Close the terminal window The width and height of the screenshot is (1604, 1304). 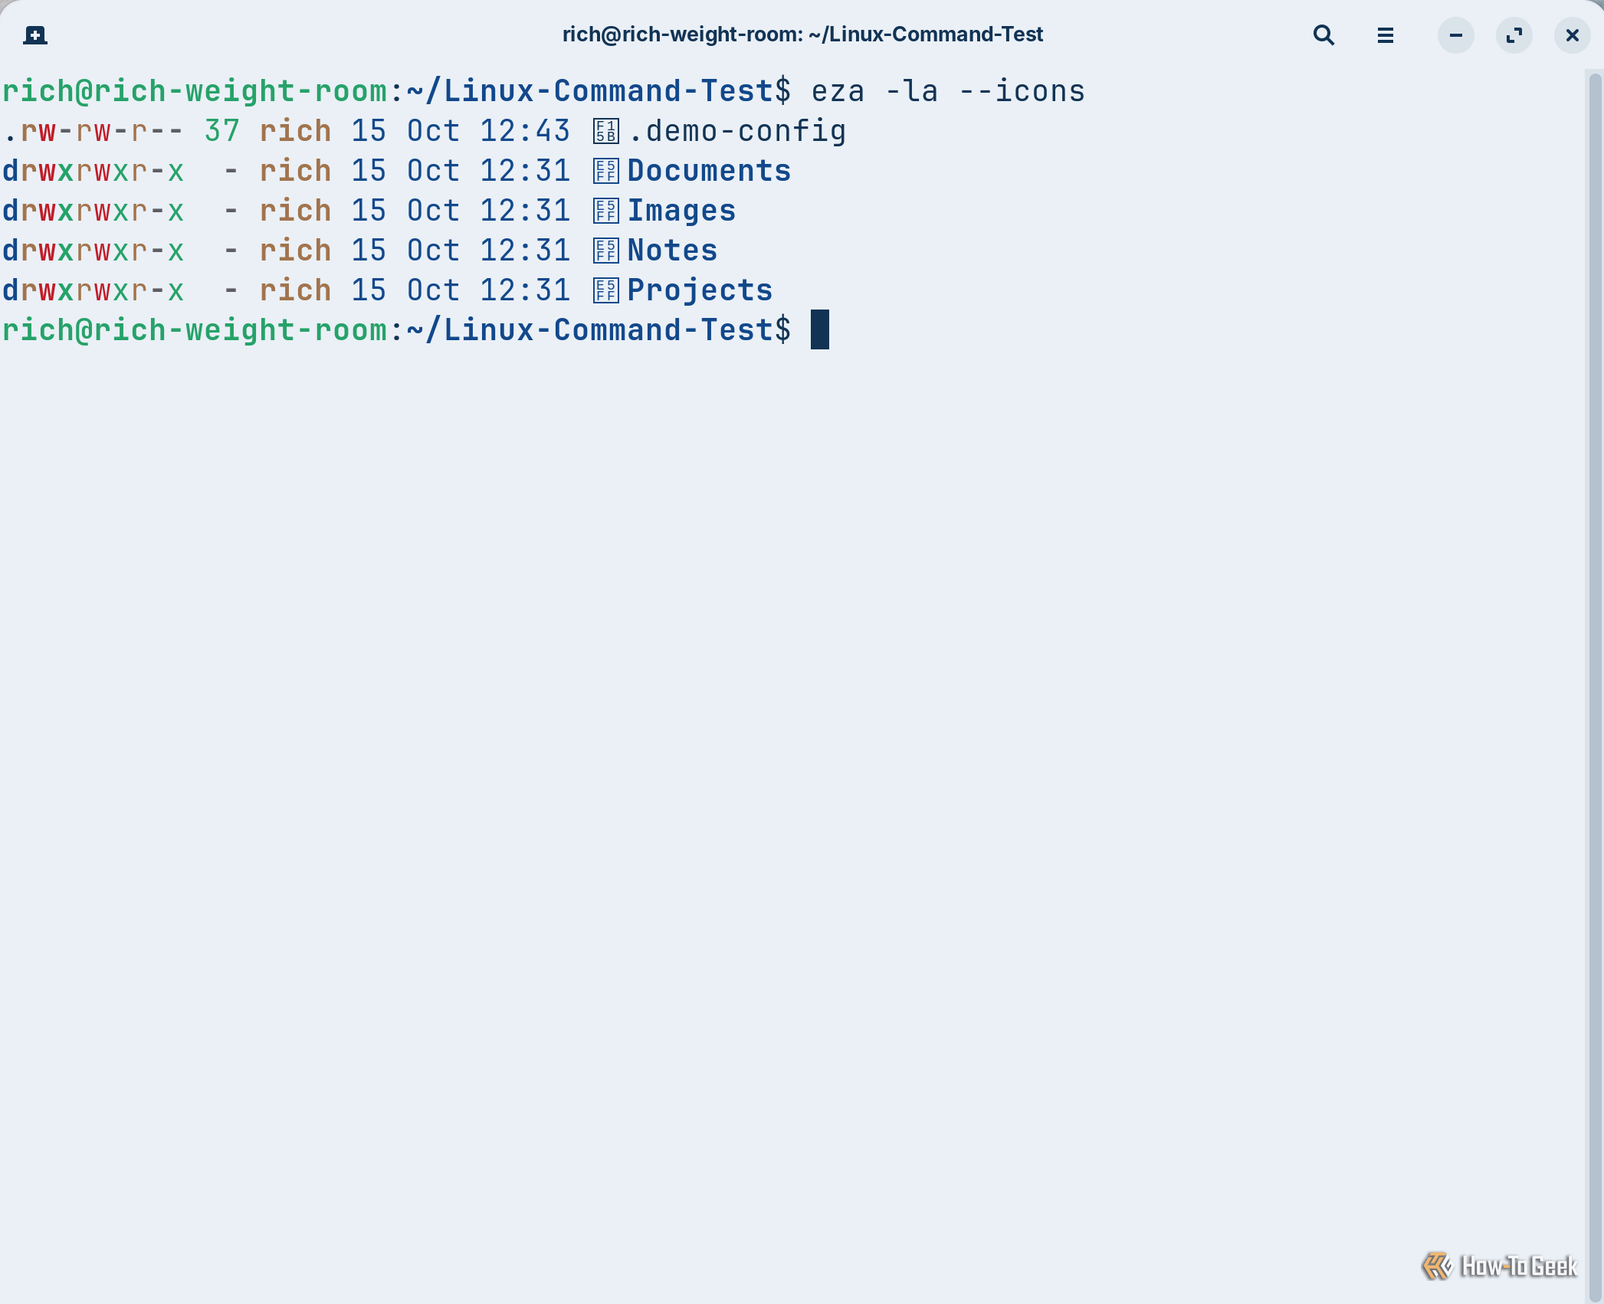1572,35
